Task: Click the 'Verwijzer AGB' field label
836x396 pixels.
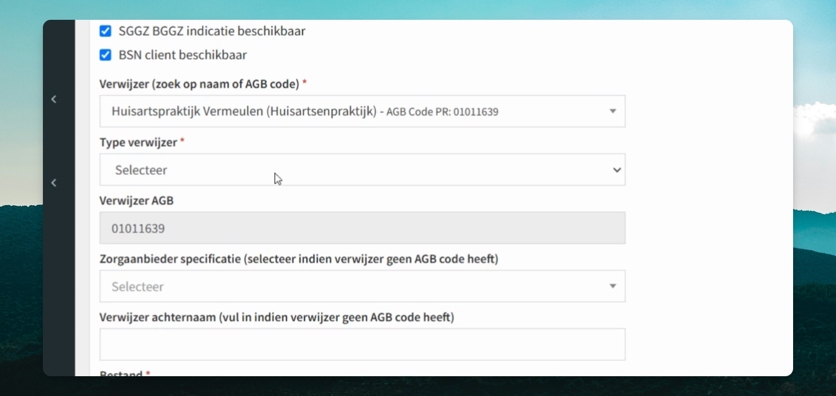Action: pyautogui.click(x=136, y=201)
